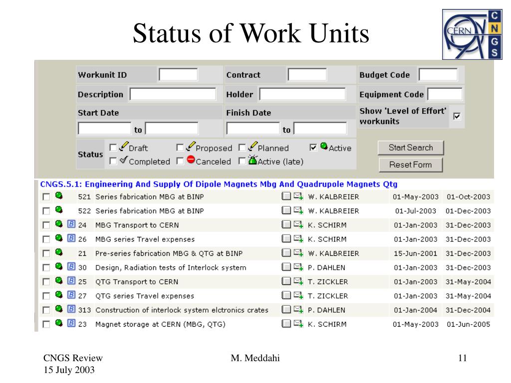Click finish date '01-Jun-2005'
This screenshot has width=511, height=383.
468,324
